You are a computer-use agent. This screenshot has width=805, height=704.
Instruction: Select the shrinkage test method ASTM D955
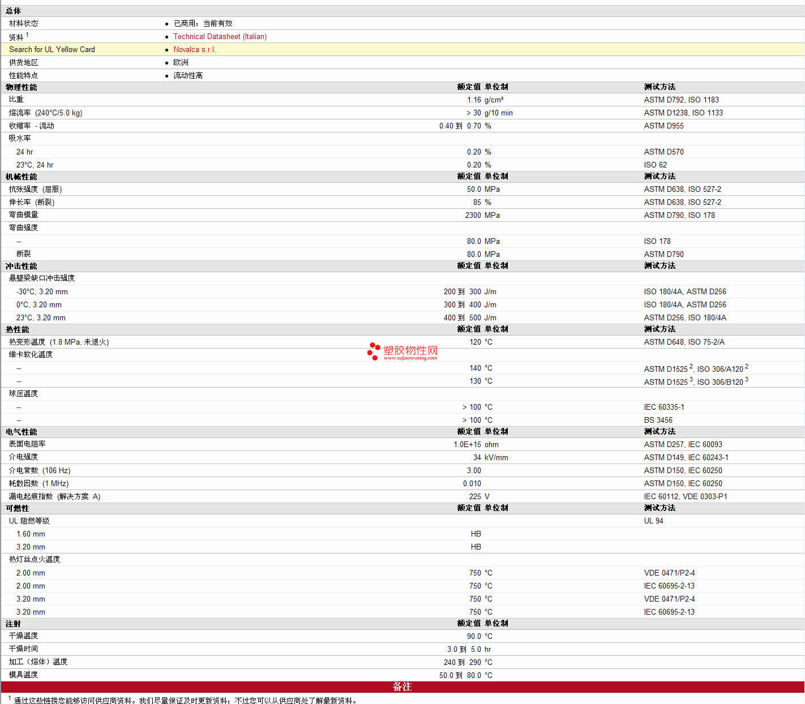pos(663,126)
